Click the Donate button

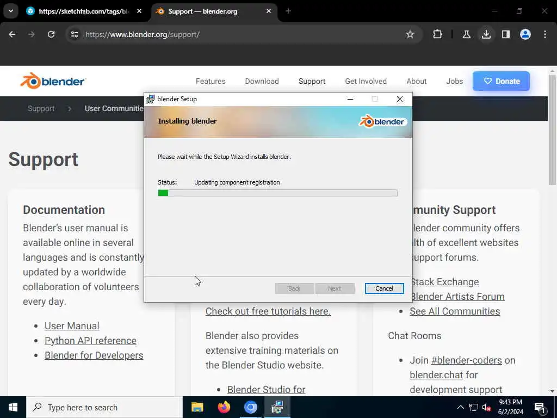coord(501,81)
